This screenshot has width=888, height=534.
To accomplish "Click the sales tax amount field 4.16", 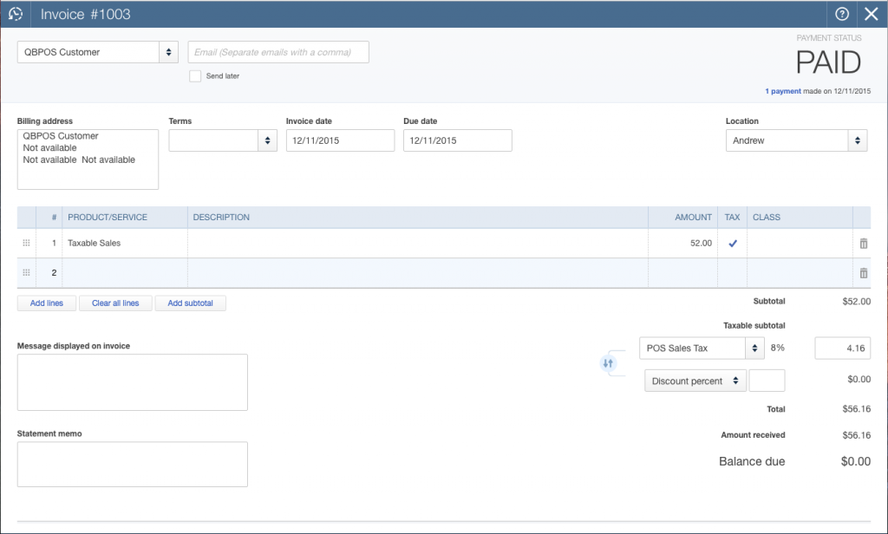I will (x=843, y=348).
